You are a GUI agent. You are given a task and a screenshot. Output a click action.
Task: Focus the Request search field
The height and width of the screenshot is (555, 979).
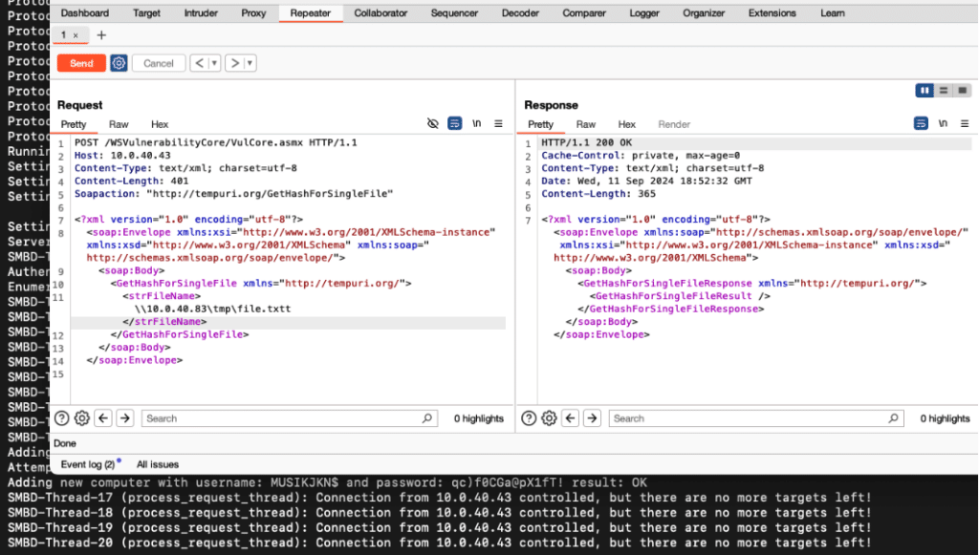point(290,418)
